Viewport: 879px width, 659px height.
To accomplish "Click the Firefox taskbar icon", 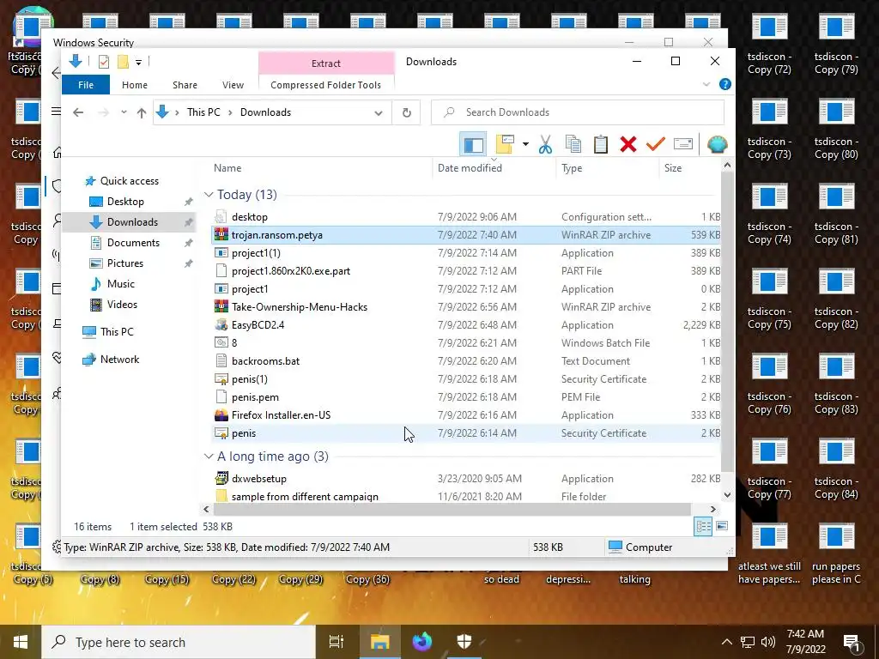I will [x=422, y=642].
